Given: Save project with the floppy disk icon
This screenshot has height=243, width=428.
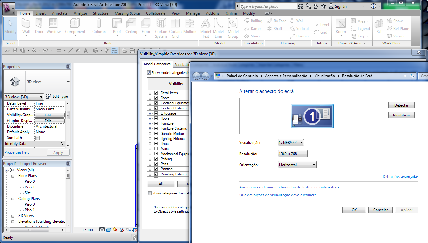Looking at the screenshot, I should tap(15, 50).
